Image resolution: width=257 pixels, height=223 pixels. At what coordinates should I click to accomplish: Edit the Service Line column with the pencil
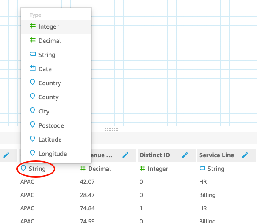[245, 155]
